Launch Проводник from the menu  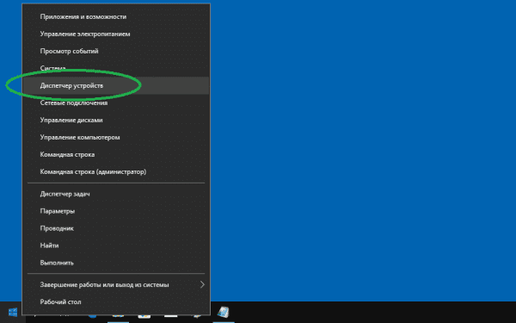tap(116, 228)
